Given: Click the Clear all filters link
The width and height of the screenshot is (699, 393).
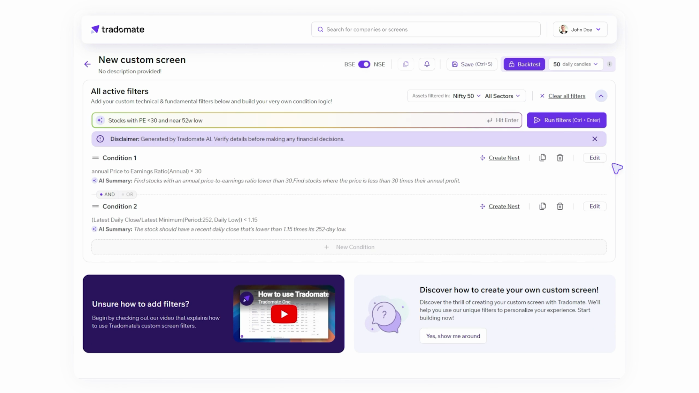Looking at the screenshot, I should pyautogui.click(x=567, y=96).
